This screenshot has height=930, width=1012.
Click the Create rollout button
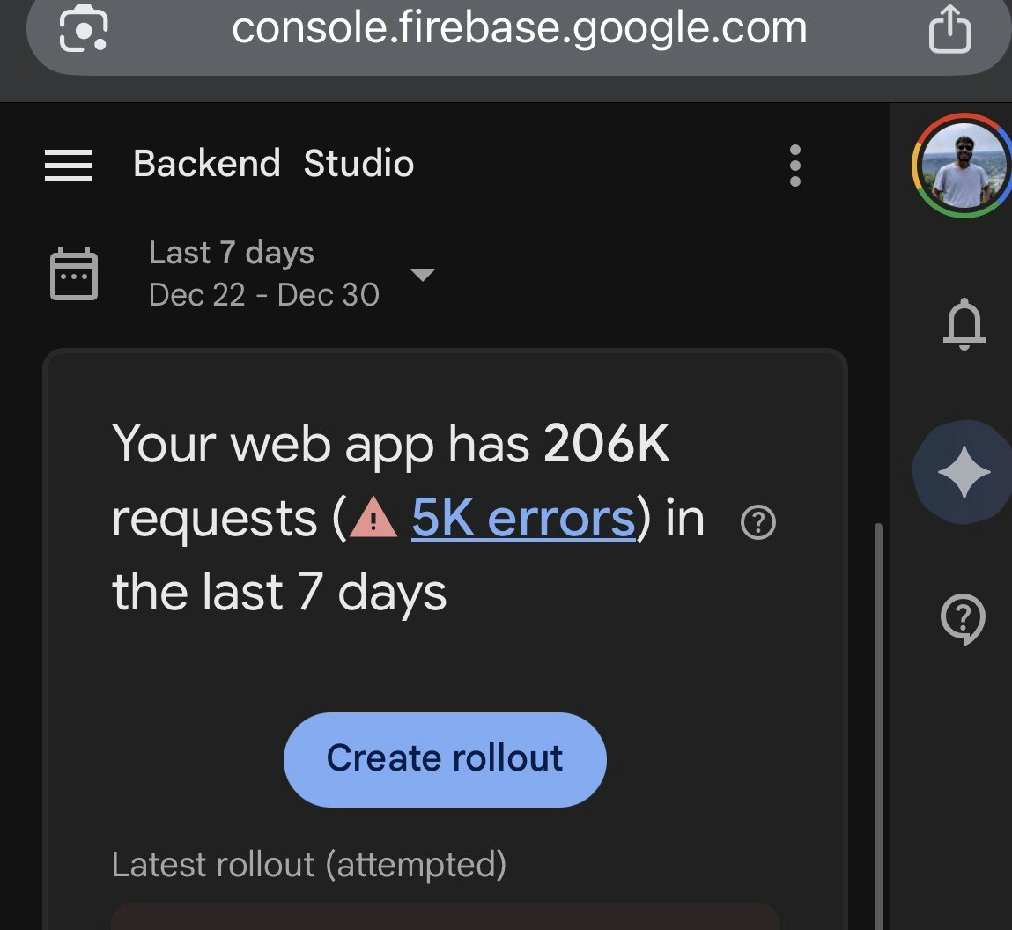pyautogui.click(x=444, y=758)
